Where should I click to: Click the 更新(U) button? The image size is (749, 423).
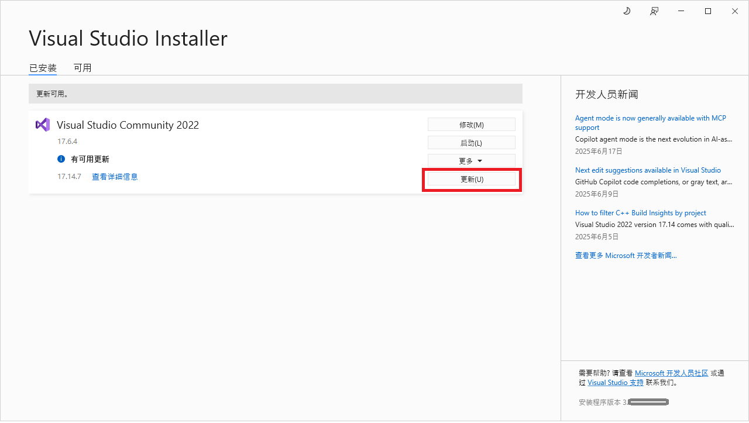point(472,179)
